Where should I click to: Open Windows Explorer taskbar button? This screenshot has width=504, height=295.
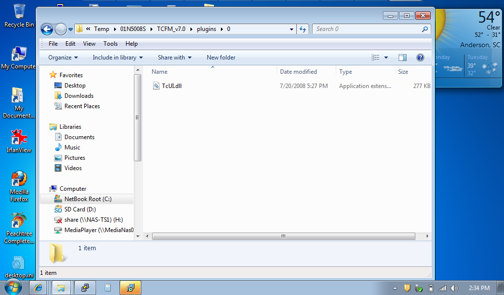61,288
